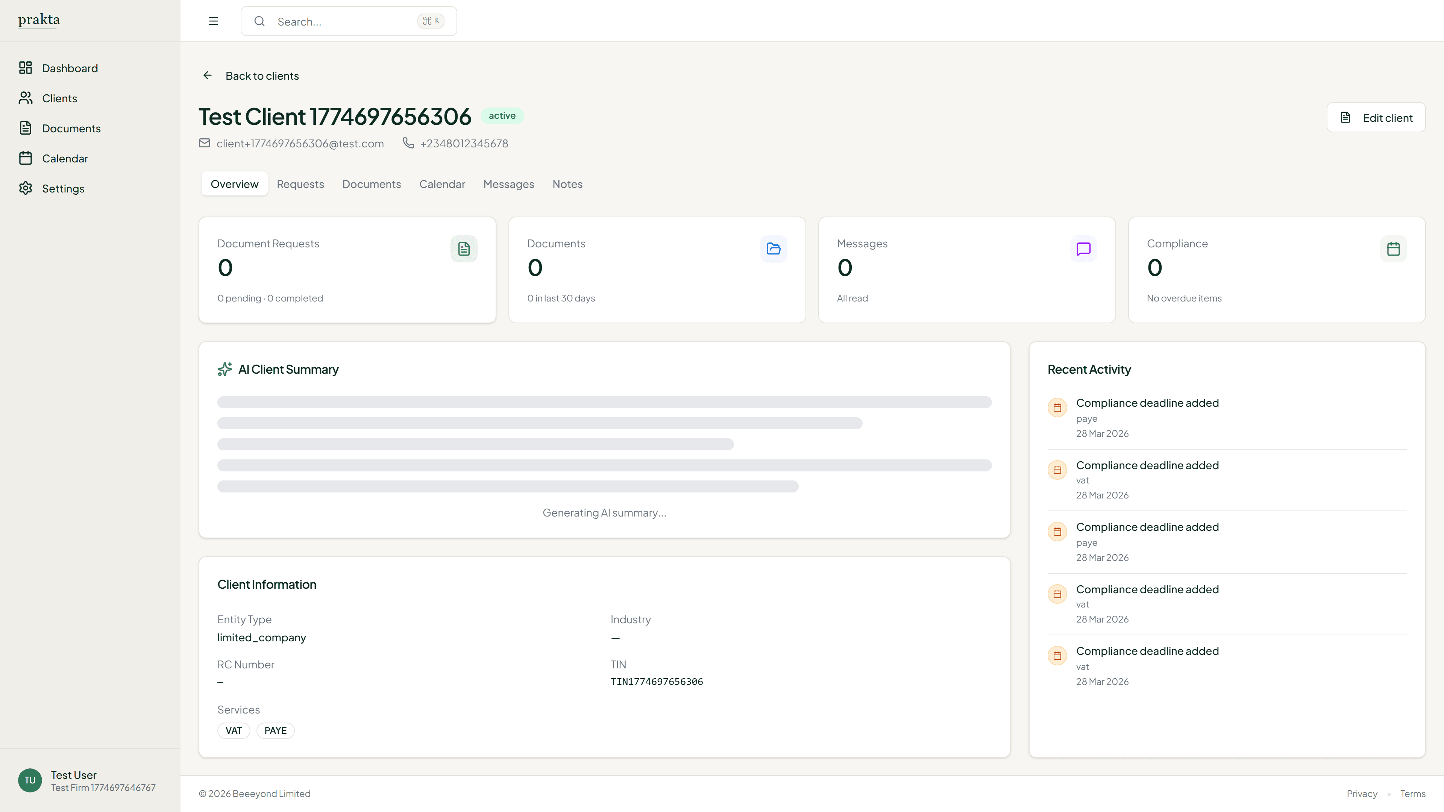Switch to the Requests tab
The height and width of the screenshot is (812, 1444).
(300, 184)
